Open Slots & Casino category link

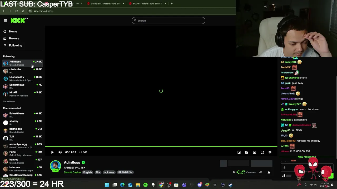coord(72,172)
